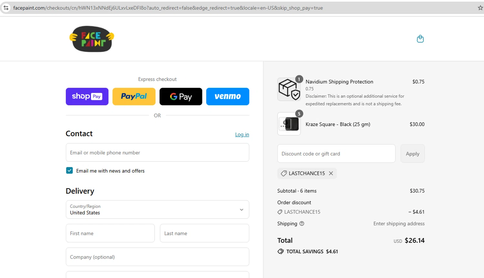Click the browser address bar URL
The height and width of the screenshot is (278, 484).
click(168, 8)
